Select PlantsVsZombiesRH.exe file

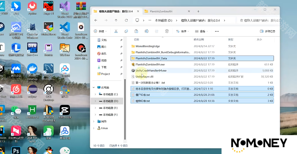(202, 65)
